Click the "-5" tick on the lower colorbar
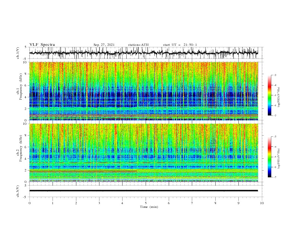Viewport: 295px width, 228px height. [x=275, y=157]
